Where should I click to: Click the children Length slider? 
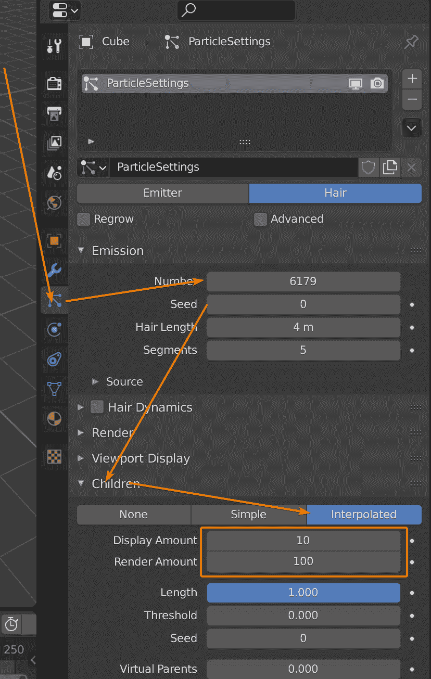[x=303, y=593]
